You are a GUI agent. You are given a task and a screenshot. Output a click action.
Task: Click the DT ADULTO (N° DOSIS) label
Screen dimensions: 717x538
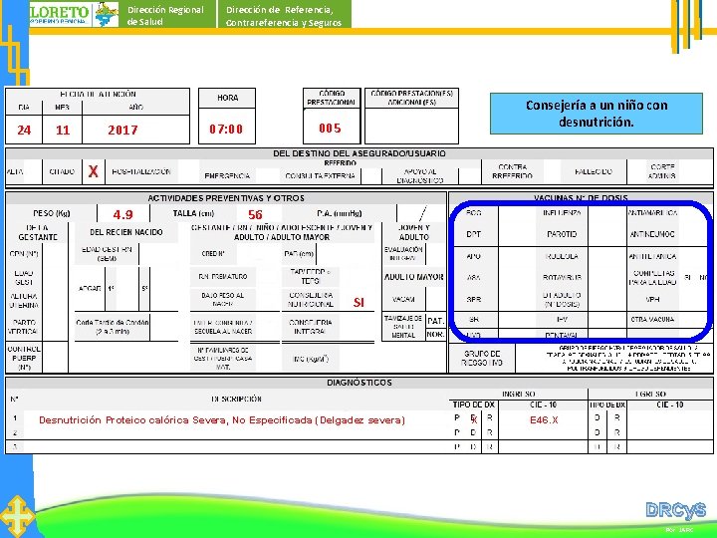[562, 300]
